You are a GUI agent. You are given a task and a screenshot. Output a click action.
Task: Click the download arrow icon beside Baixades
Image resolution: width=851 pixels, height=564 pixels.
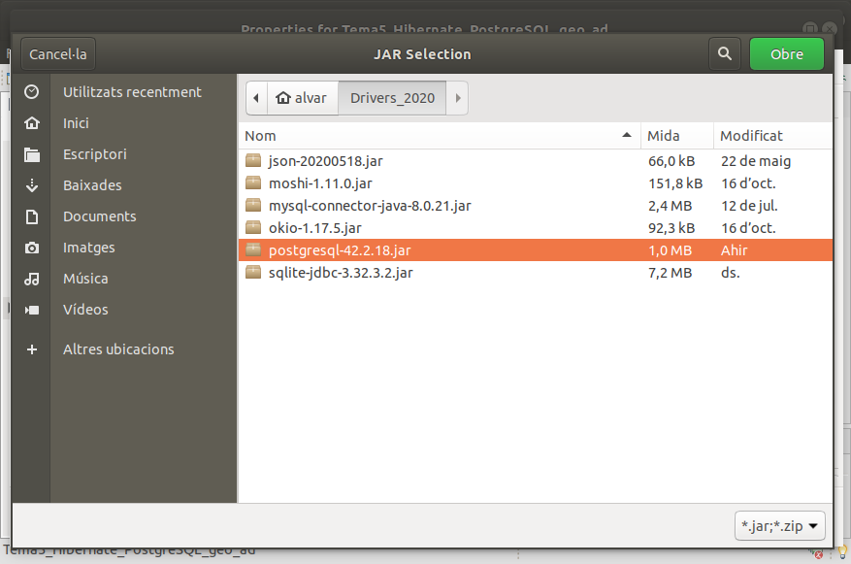pos(31,185)
